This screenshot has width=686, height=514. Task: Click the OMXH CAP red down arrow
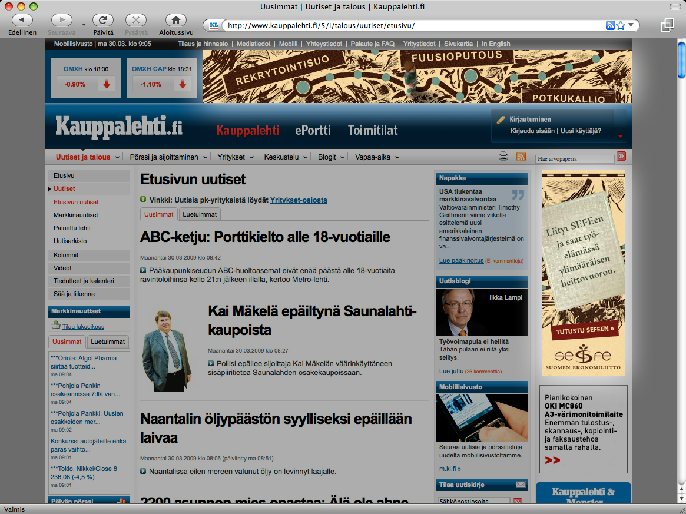[183, 84]
